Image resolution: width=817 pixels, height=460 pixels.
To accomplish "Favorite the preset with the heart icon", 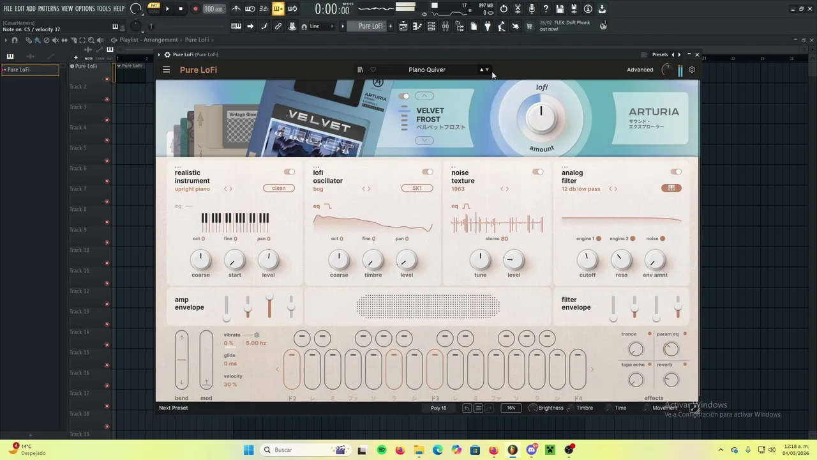I will pos(373,70).
